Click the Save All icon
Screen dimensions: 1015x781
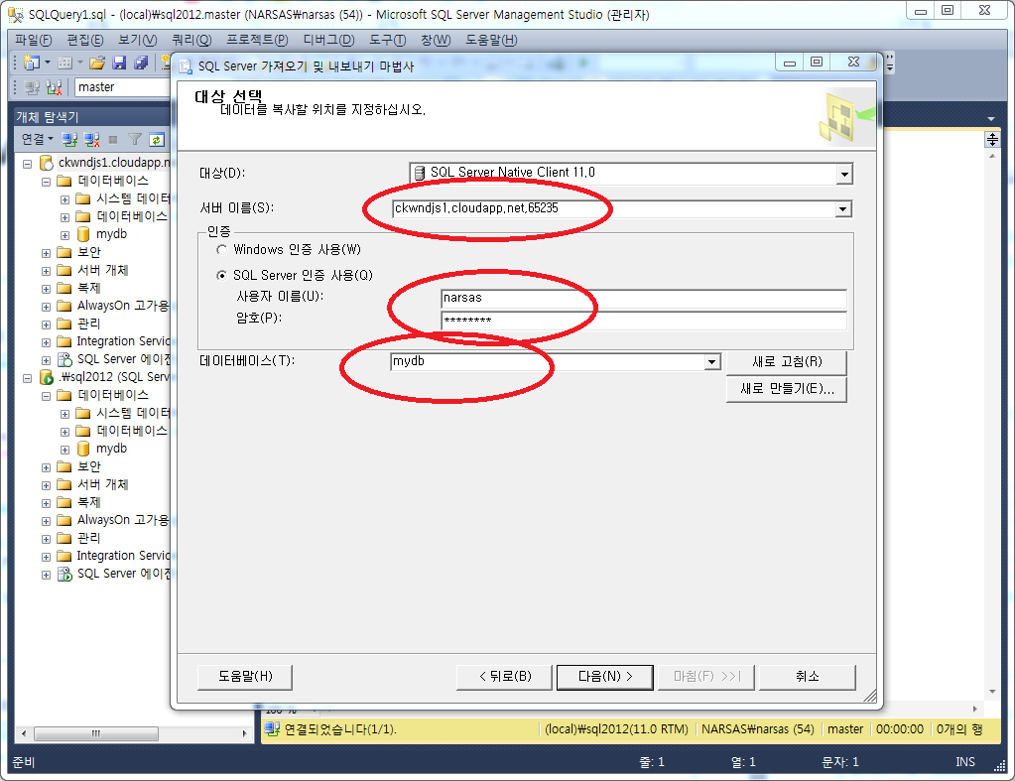pyautogui.click(x=141, y=63)
